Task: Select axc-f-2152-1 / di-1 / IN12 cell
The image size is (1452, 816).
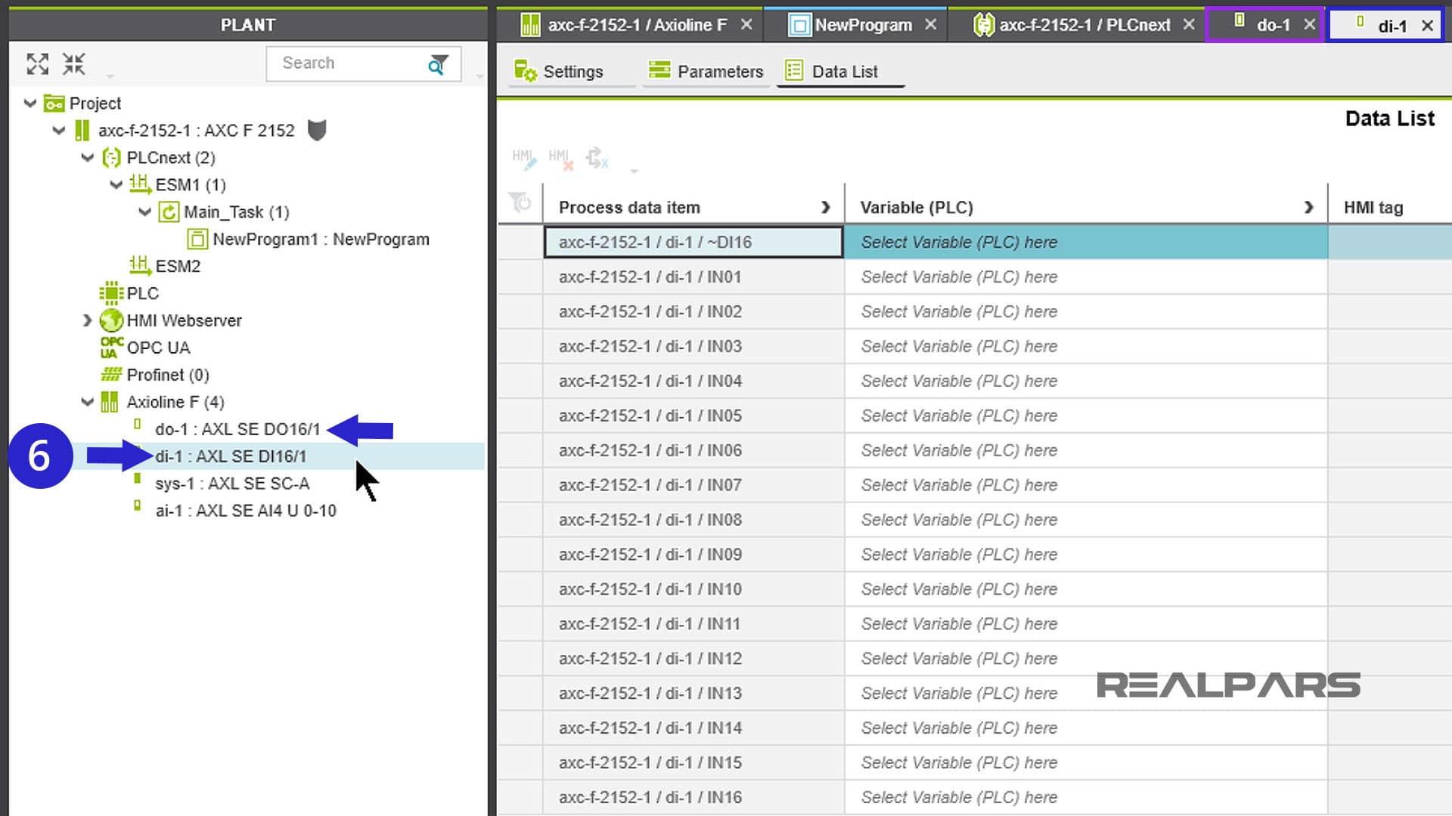Action: point(693,659)
